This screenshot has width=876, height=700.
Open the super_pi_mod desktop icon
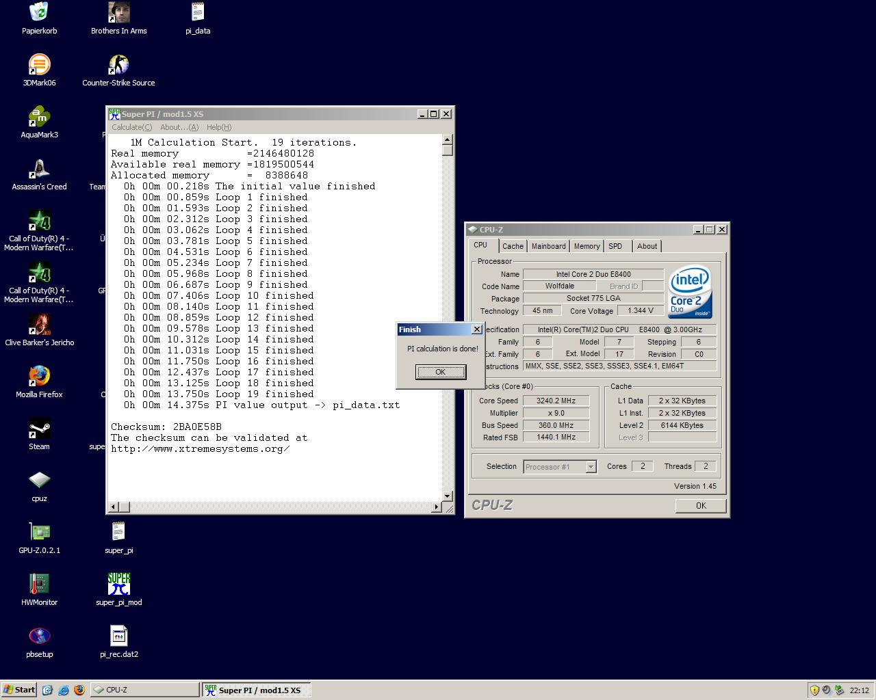point(118,585)
